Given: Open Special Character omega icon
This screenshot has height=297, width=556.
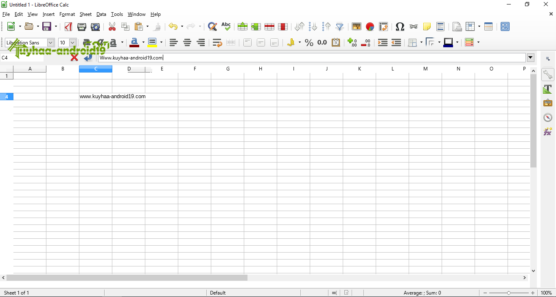Looking at the screenshot, I should (x=400, y=26).
